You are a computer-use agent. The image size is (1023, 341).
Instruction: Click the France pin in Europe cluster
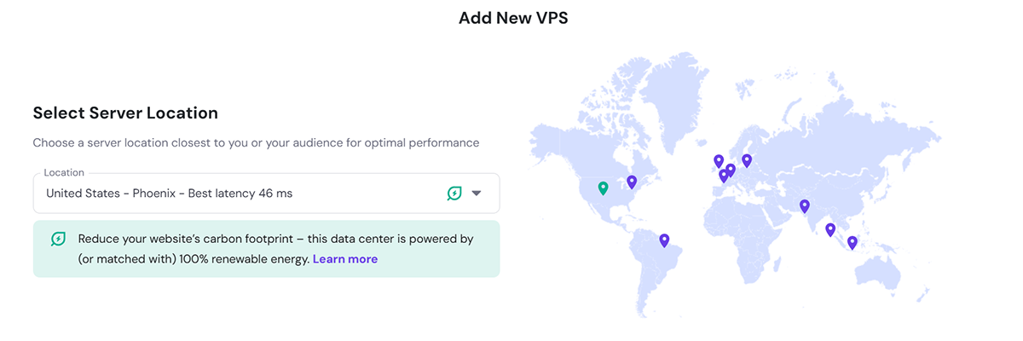[724, 176]
